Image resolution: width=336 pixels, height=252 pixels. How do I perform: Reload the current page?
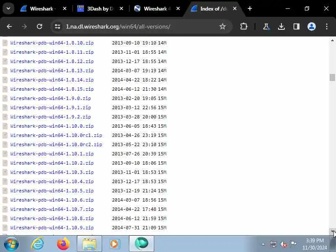click(39, 26)
